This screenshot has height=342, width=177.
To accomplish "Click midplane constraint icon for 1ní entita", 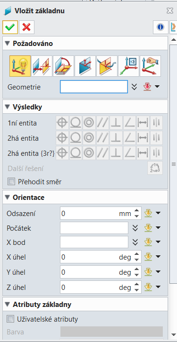I will 157,123.
